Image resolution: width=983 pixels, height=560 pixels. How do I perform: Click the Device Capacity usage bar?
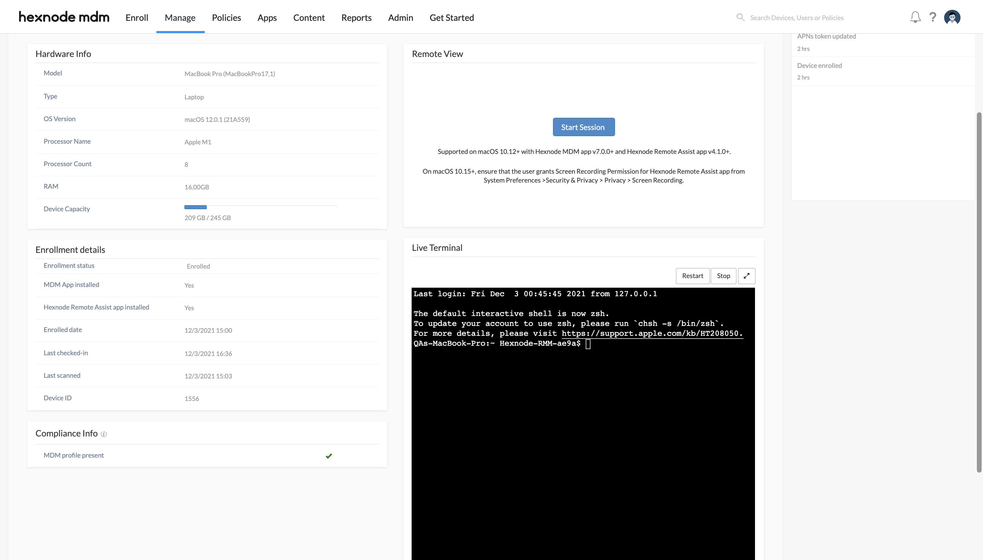tap(260, 207)
